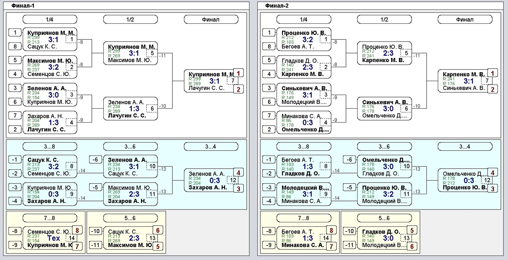
Task: Click seed 4 box beside Карпенко М. В. quarterfinal
Action: tap(269, 74)
